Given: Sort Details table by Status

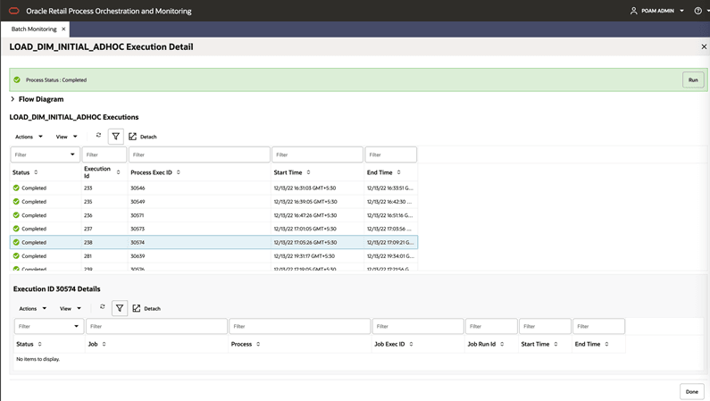Looking at the screenshot, I should pos(40,345).
